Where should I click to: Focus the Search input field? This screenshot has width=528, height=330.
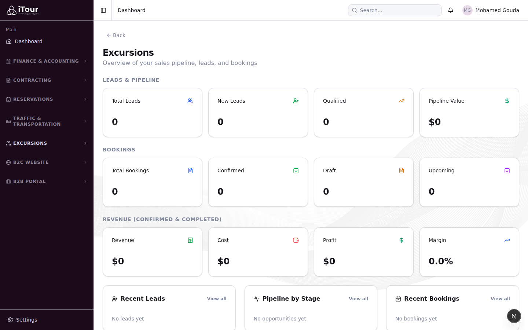click(x=395, y=10)
